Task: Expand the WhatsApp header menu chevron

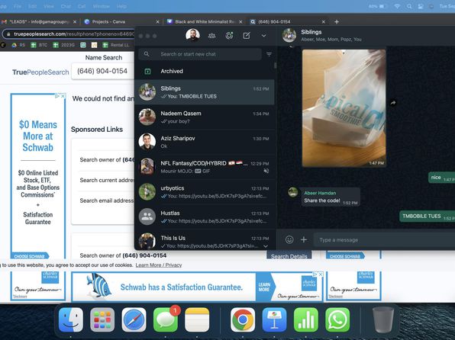Action: point(264,36)
